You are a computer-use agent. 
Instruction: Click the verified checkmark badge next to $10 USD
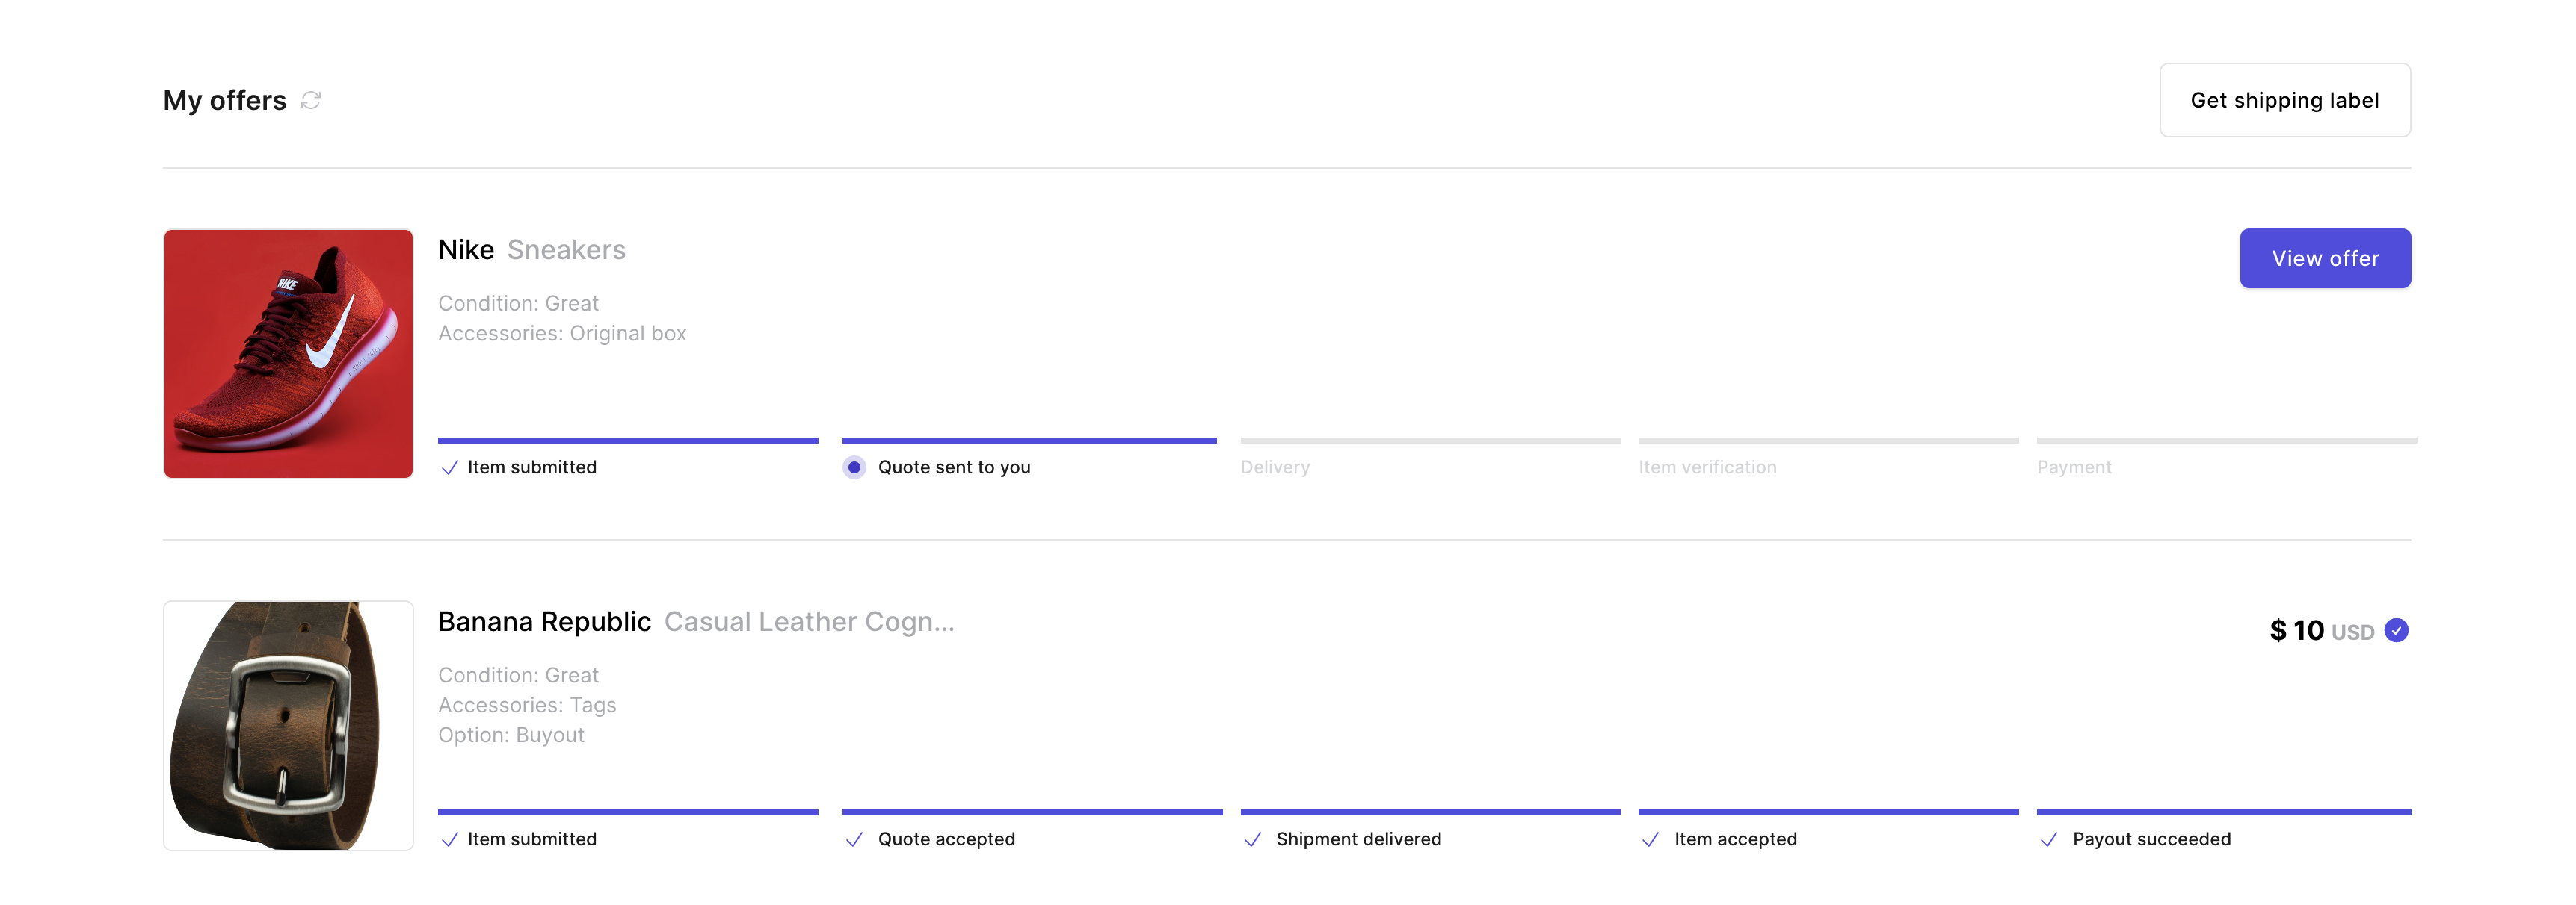pos(2396,630)
